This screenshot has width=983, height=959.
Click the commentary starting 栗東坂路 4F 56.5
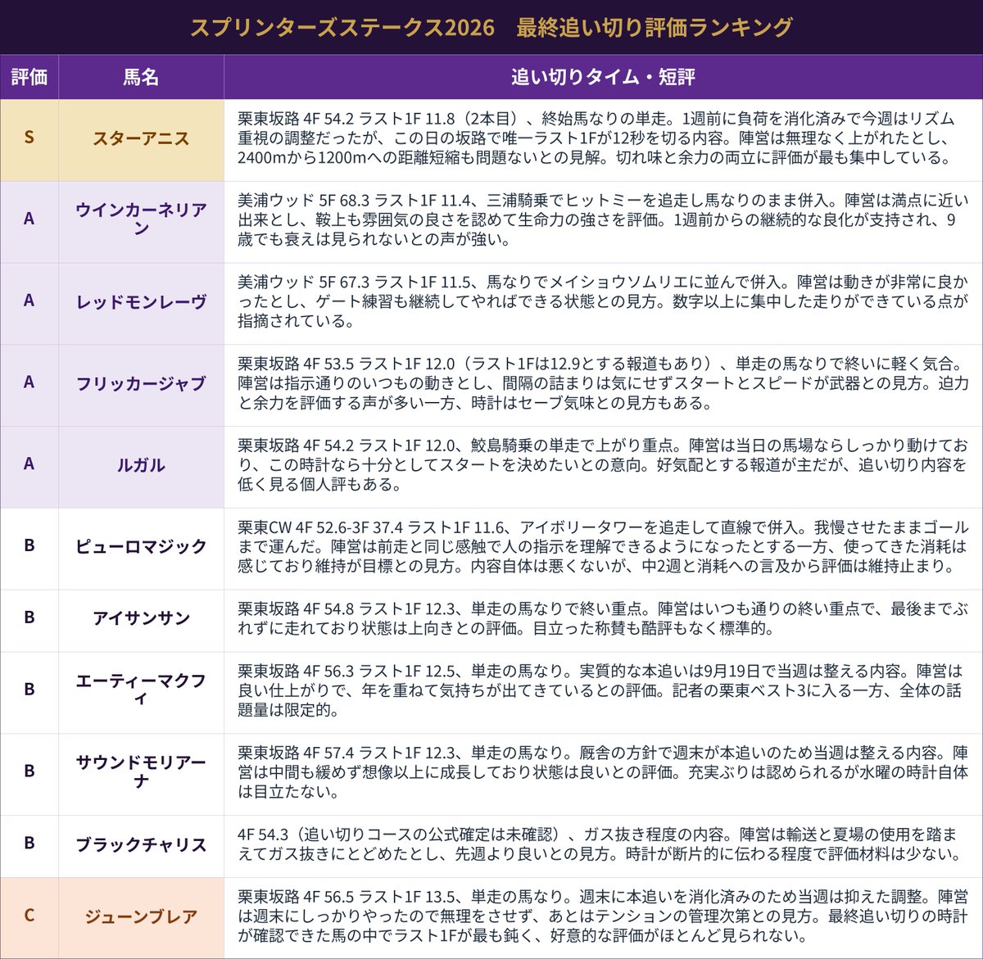(x=603, y=916)
